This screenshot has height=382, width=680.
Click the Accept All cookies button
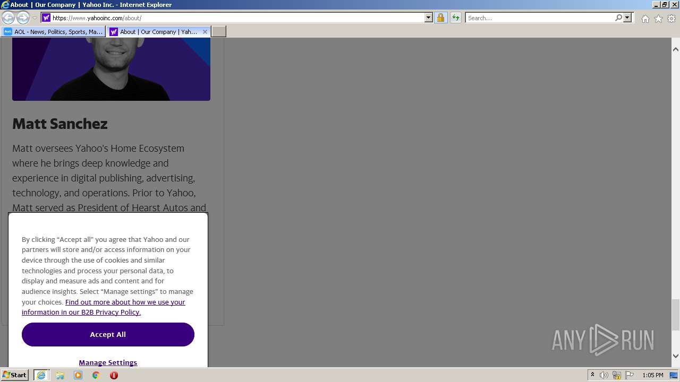pyautogui.click(x=108, y=334)
